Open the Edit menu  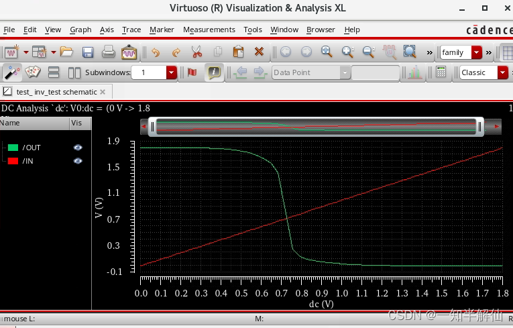30,30
